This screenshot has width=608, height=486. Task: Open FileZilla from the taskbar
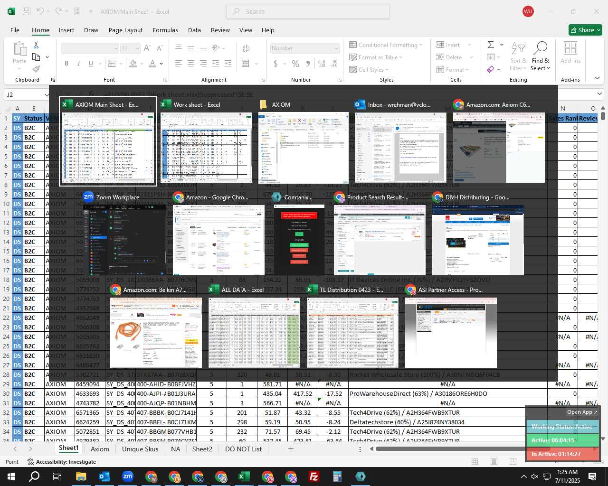tap(314, 477)
